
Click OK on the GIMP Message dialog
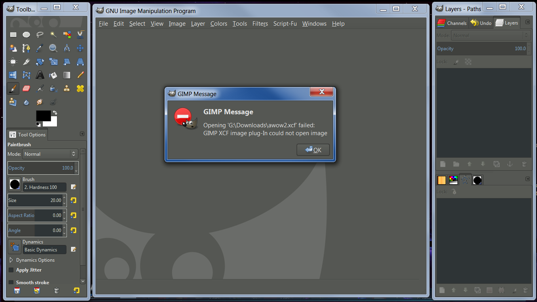point(313,149)
